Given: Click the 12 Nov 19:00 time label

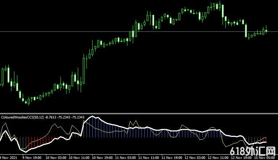Looking at the screenshot, I should (242, 158).
